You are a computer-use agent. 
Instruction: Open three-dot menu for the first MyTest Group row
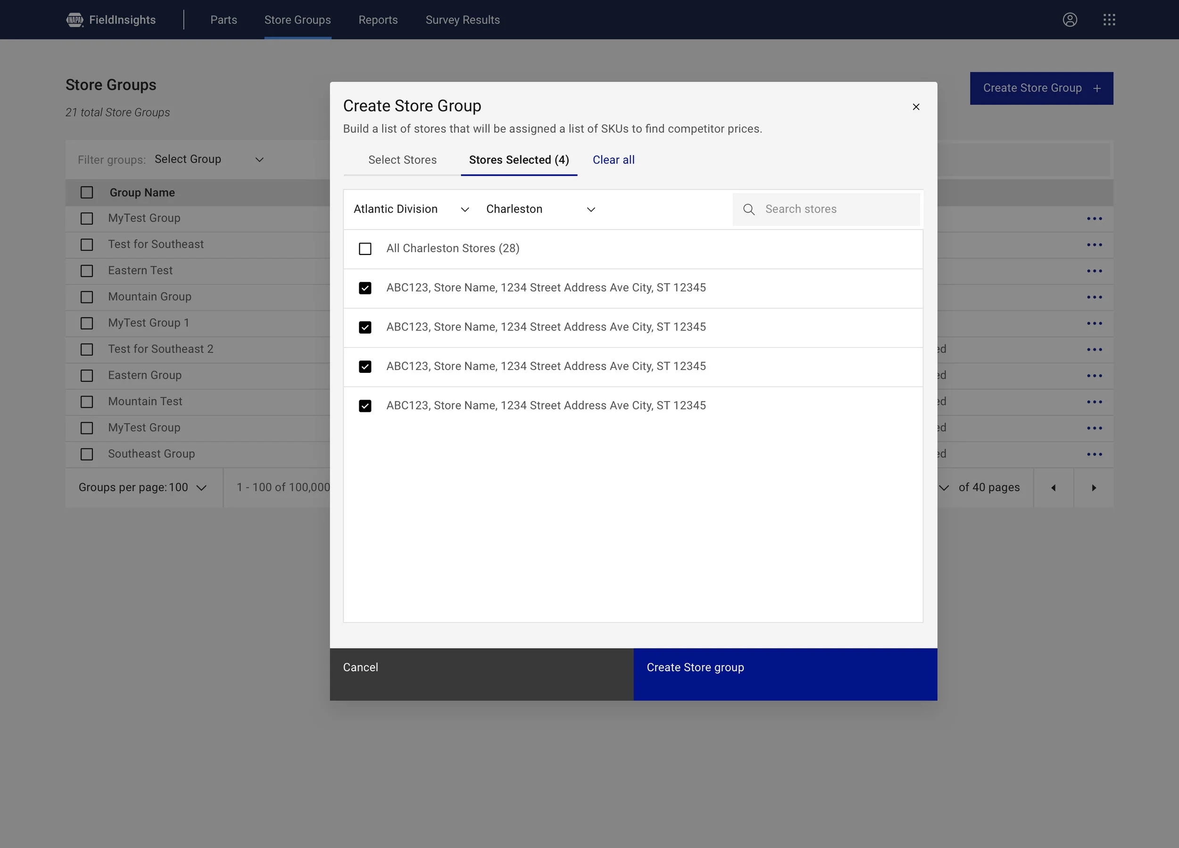tap(1094, 219)
